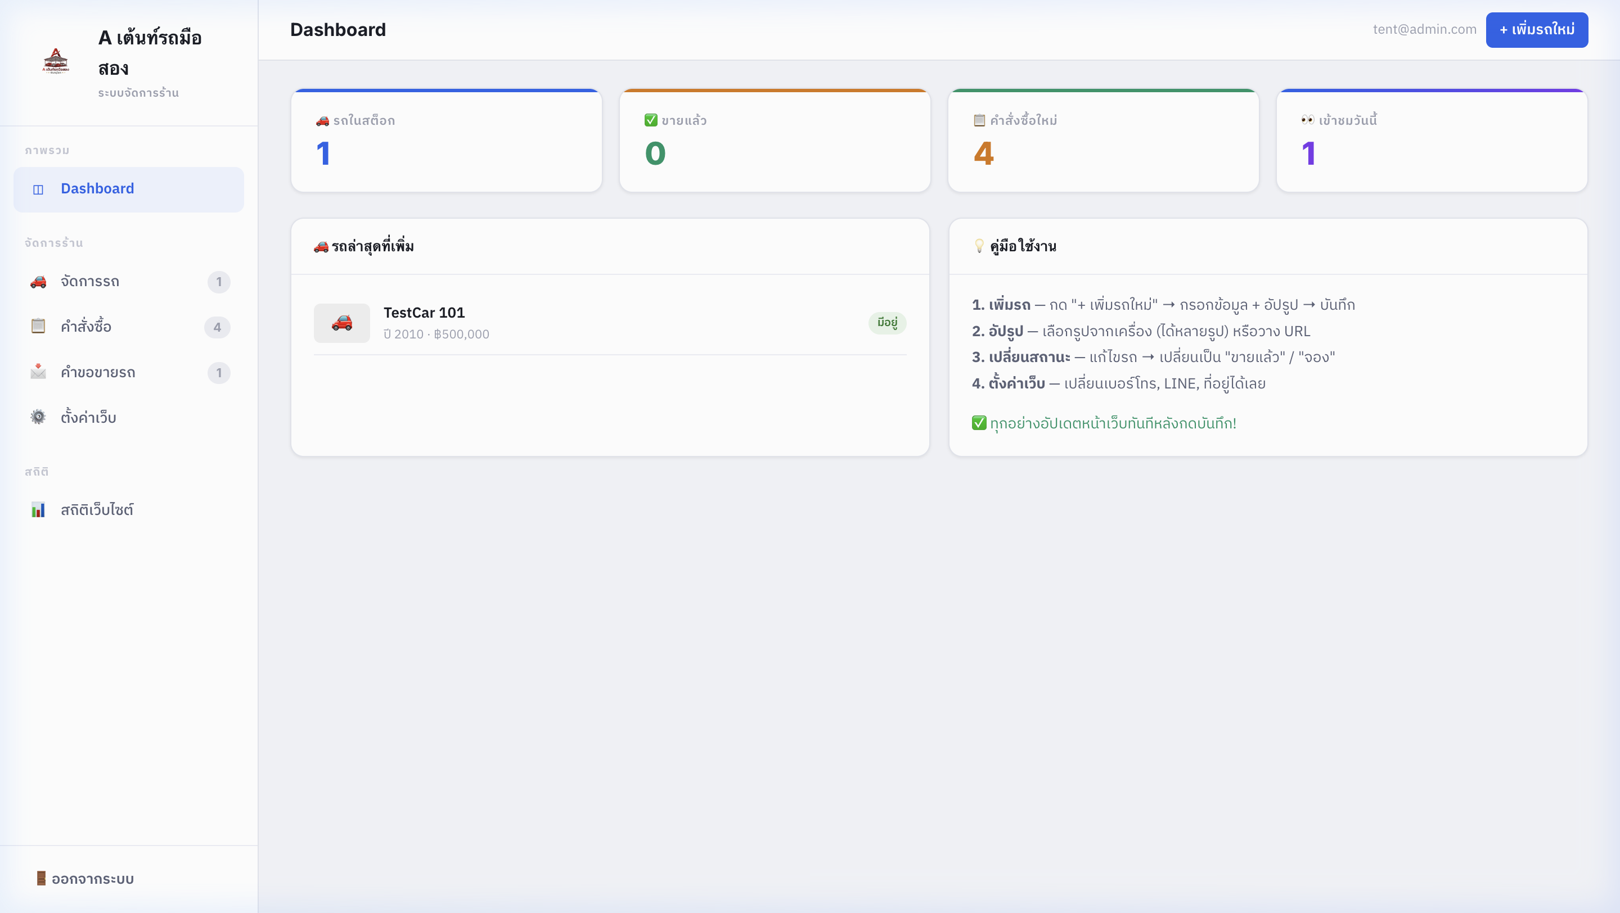Click the green มีอยู่ status badge
The image size is (1620, 913).
886,323
